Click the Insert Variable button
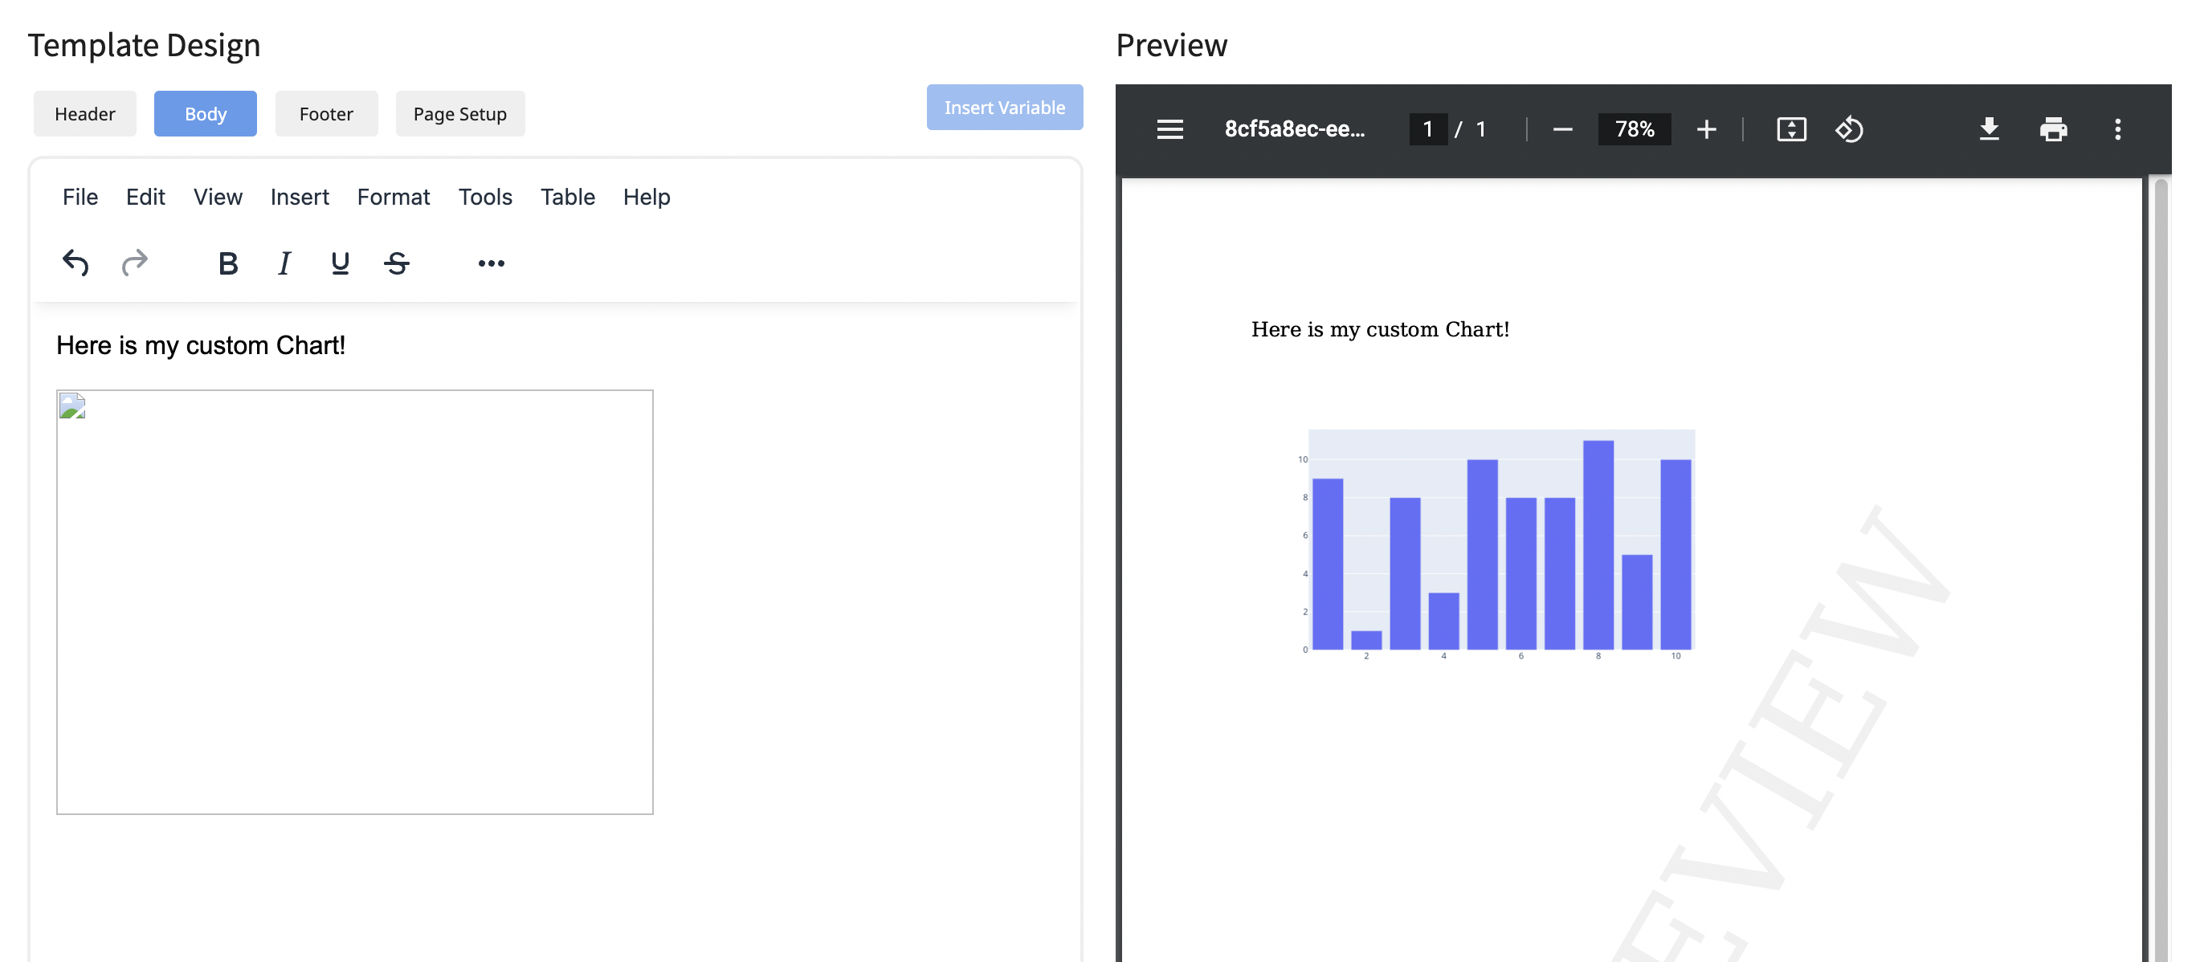Image resolution: width=2204 pixels, height=962 pixels. click(x=1005, y=107)
